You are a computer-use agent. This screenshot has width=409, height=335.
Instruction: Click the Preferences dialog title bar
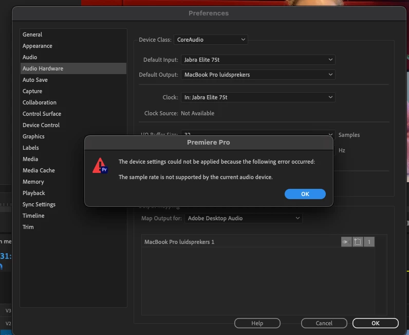pos(209,13)
